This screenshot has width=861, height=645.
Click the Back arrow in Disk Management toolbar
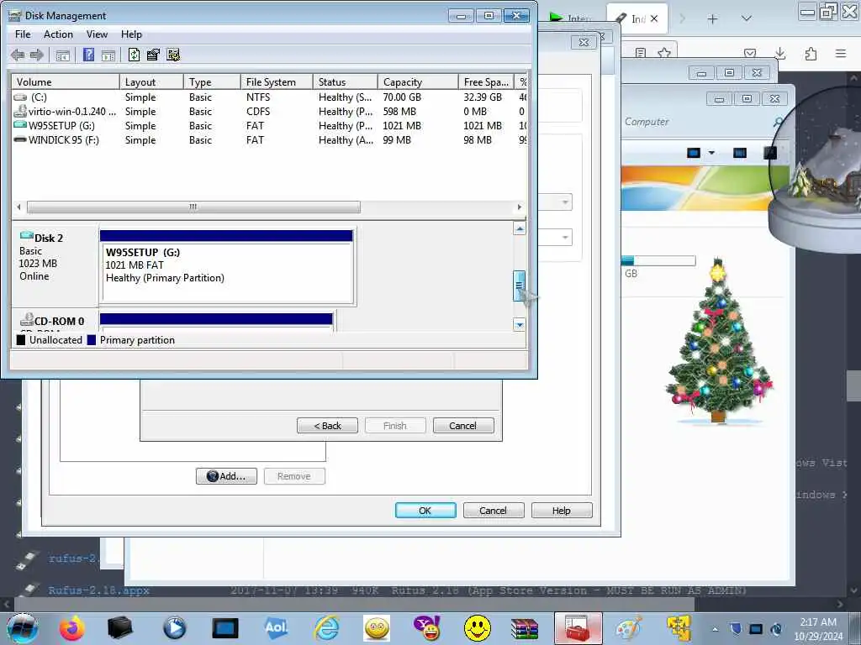pos(18,55)
